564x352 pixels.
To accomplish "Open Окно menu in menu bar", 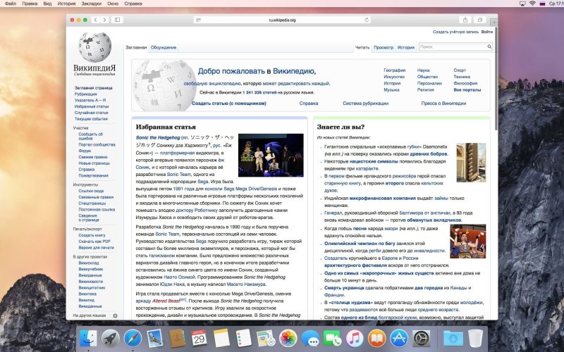I will click(x=113, y=4).
